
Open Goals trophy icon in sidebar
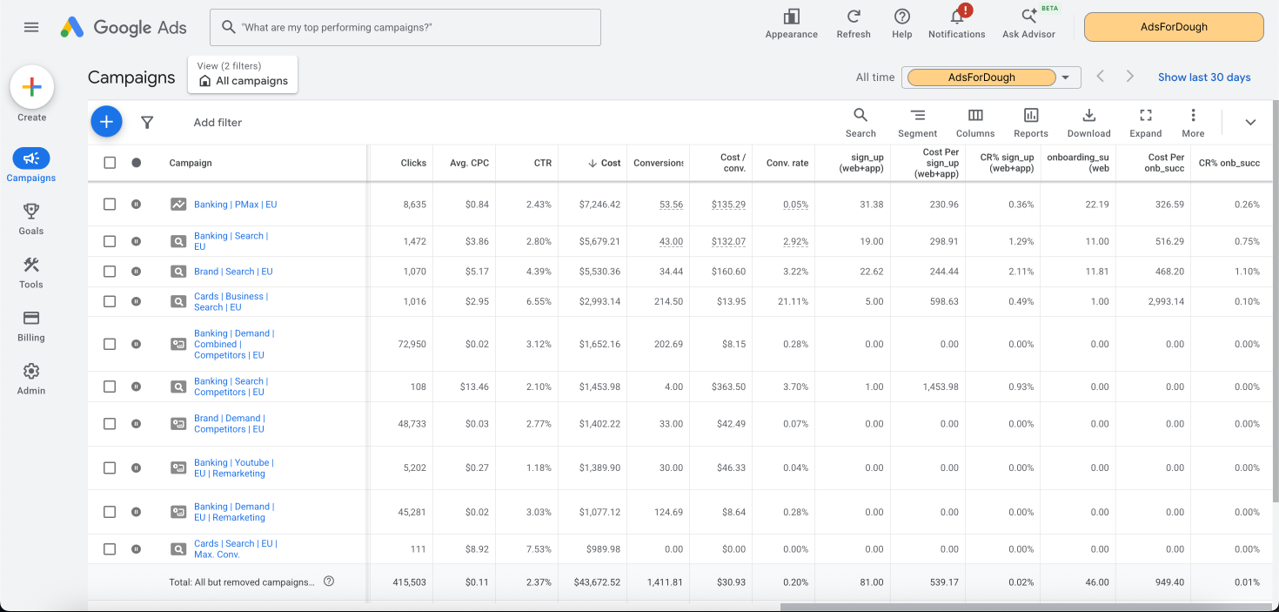tap(31, 212)
